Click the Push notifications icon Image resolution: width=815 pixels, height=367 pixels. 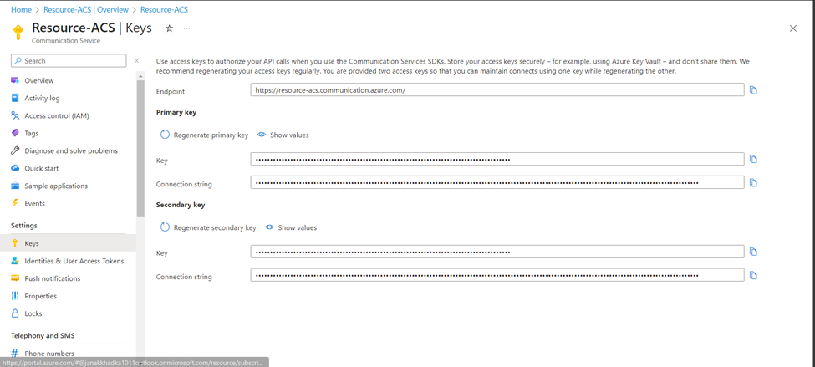(x=15, y=278)
